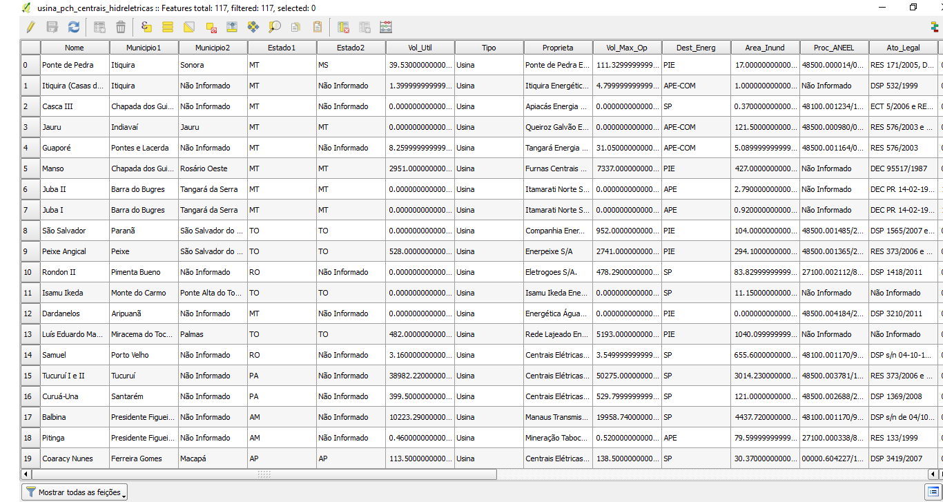The height and width of the screenshot is (502, 943).
Task: Click the 'Ponte de Pedra' name cell
Action: pos(75,65)
